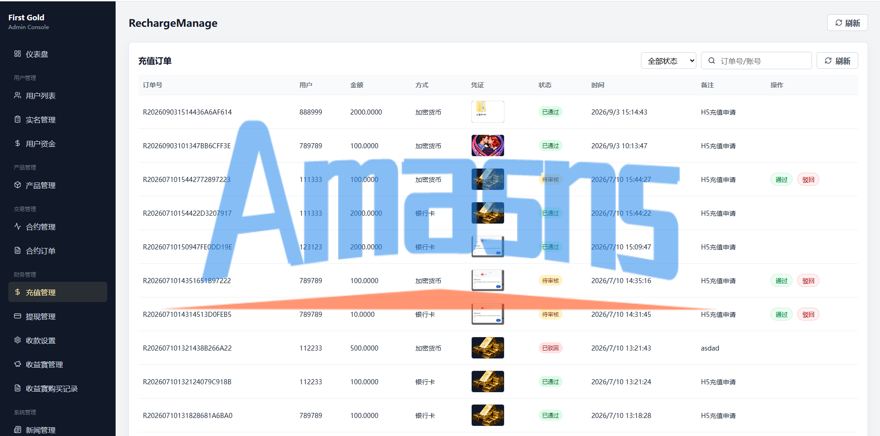Select the 实名管理 clipboard icon

[x=18, y=119]
